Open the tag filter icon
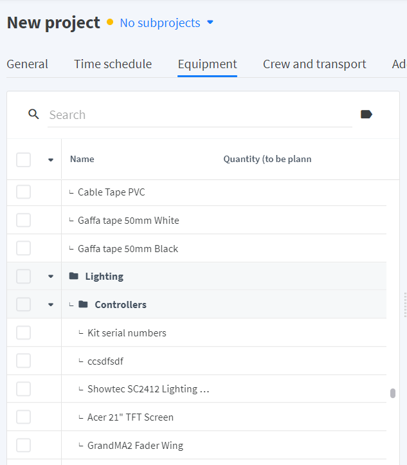 click(x=366, y=114)
